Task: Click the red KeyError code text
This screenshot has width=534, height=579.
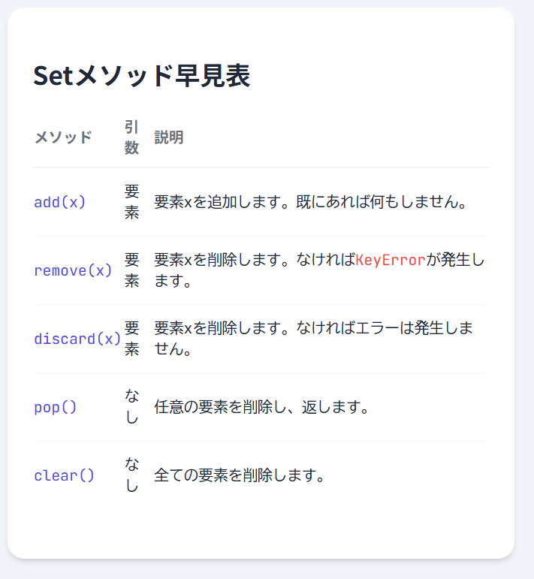Action: tap(391, 261)
